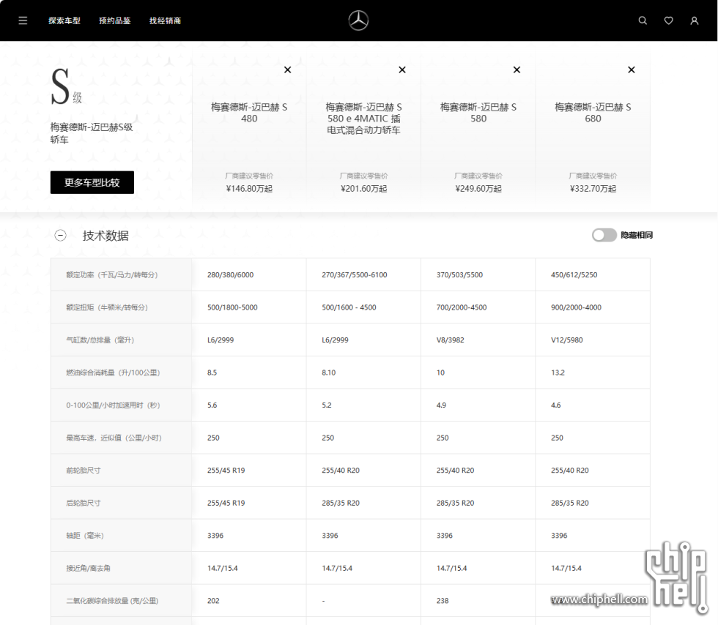The image size is (718, 625).
Task: Click 0-100公里/小时加速用时 row label
Action: (x=113, y=405)
